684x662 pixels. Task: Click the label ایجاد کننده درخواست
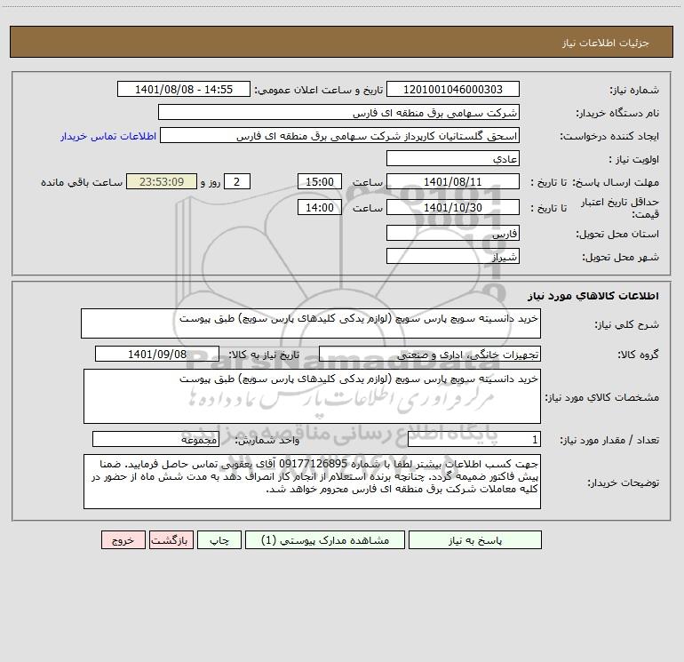(x=609, y=137)
